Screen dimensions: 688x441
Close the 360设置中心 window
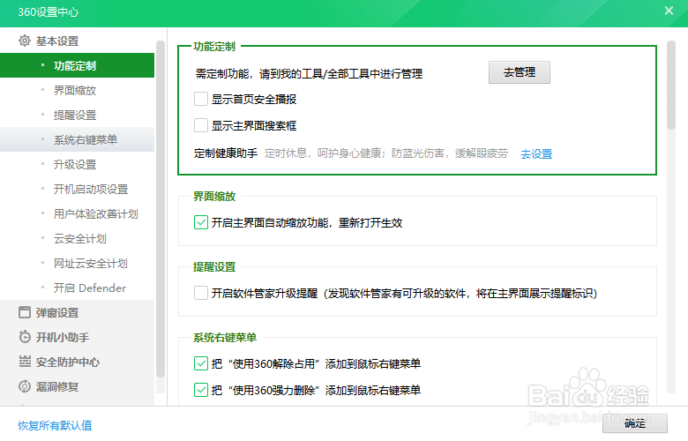(x=669, y=11)
